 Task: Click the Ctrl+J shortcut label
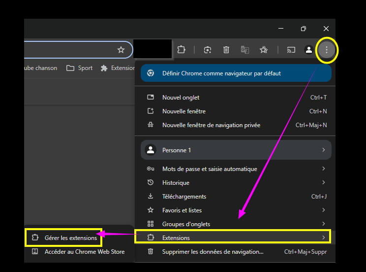[319, 197]
